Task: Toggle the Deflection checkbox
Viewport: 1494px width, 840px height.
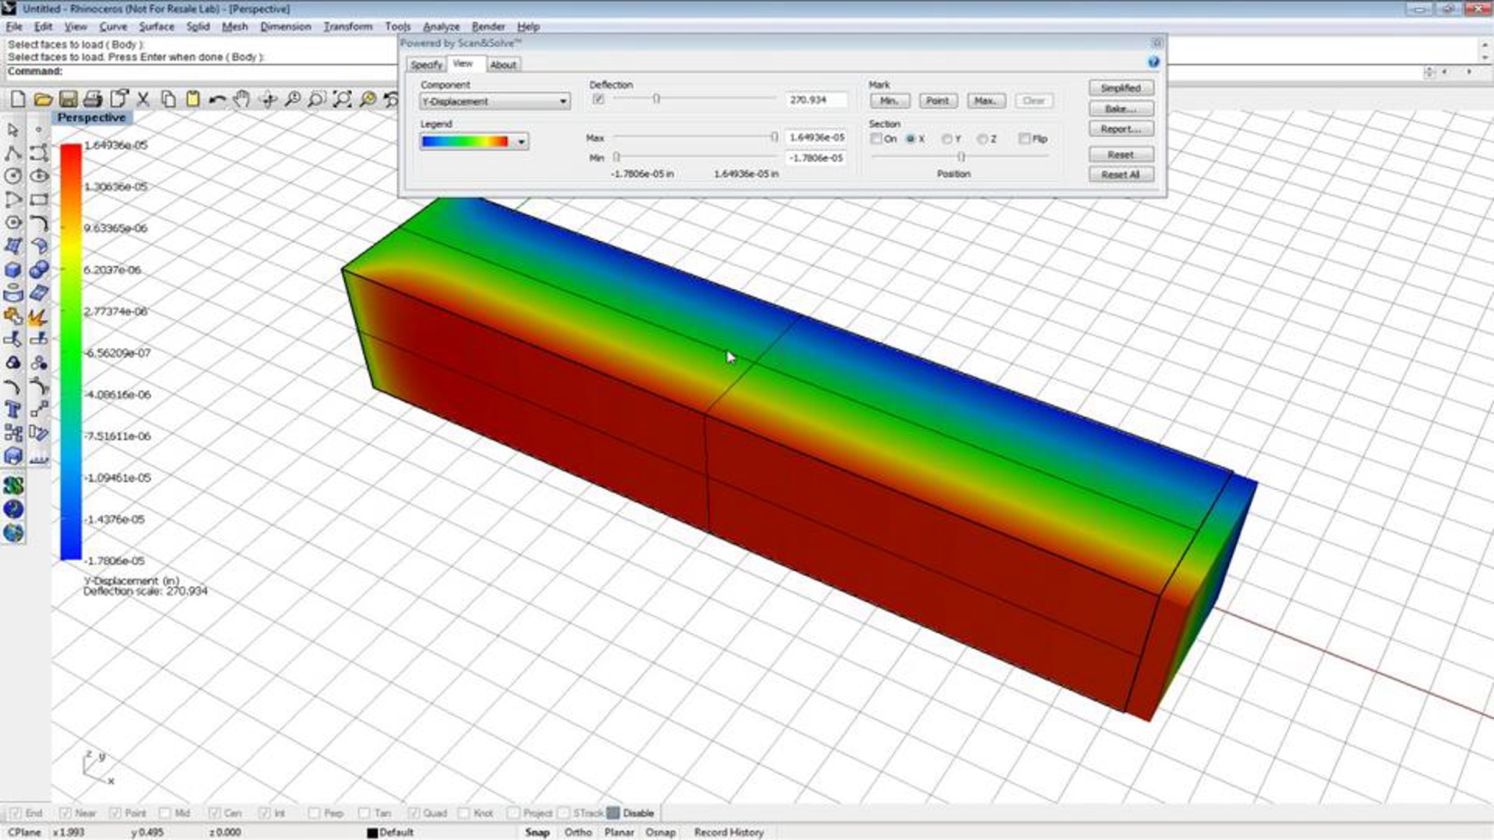Action: click(x=598, y=100)
